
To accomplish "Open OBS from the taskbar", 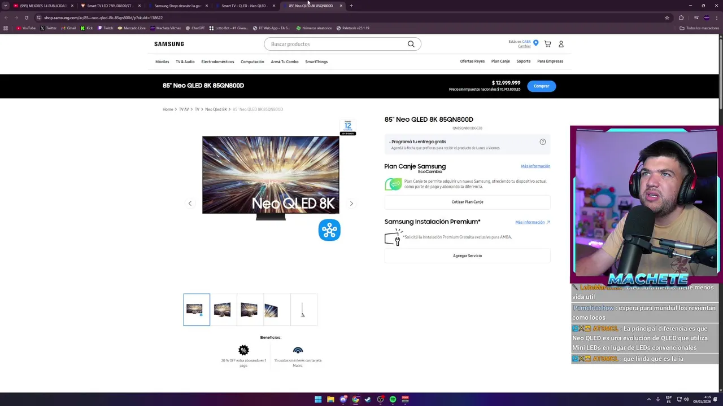I will (x=380, y=399).
